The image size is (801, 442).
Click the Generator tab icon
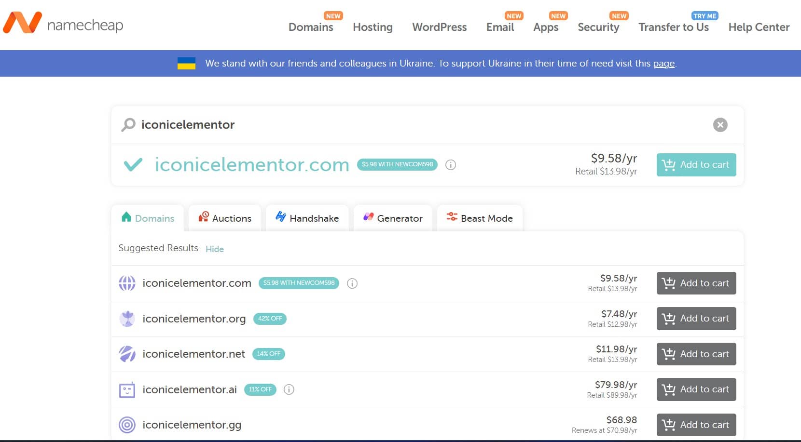pyautogui.click(x=368, y=217)
